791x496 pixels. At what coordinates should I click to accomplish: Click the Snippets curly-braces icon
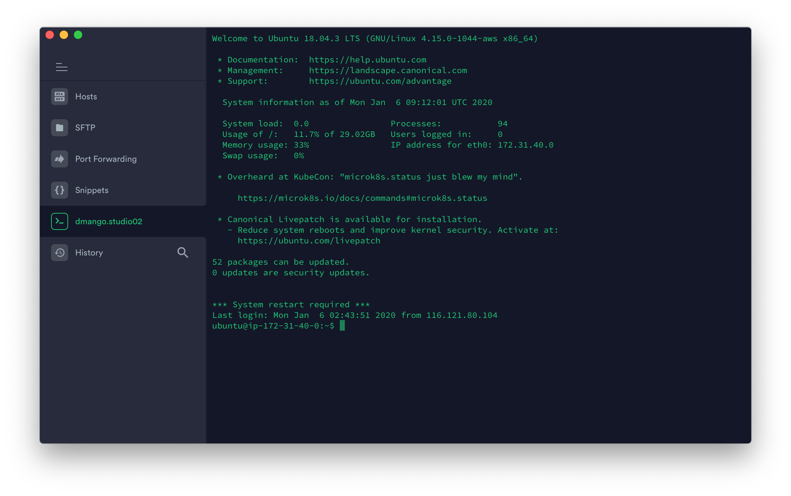pos(60,190)
